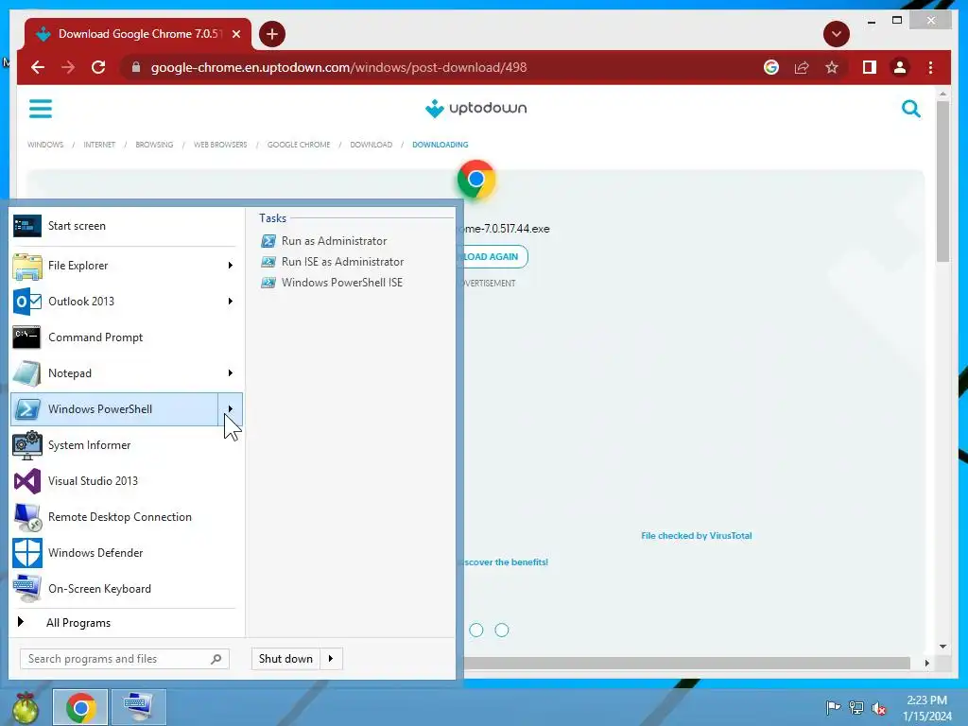Open Uptodown search magnifier
968x726 pixels.
click(910, 109)
